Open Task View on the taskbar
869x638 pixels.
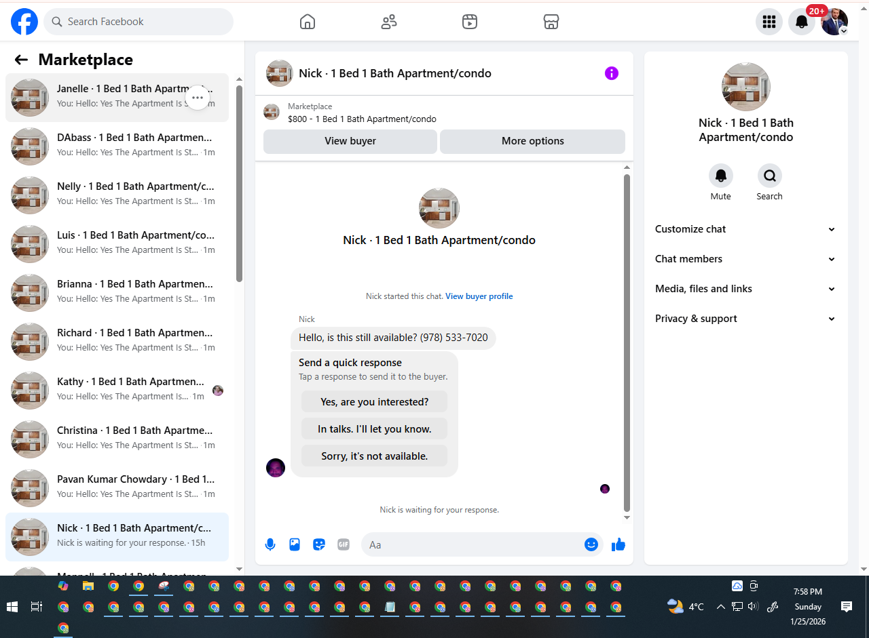click(x=37, y=607)
